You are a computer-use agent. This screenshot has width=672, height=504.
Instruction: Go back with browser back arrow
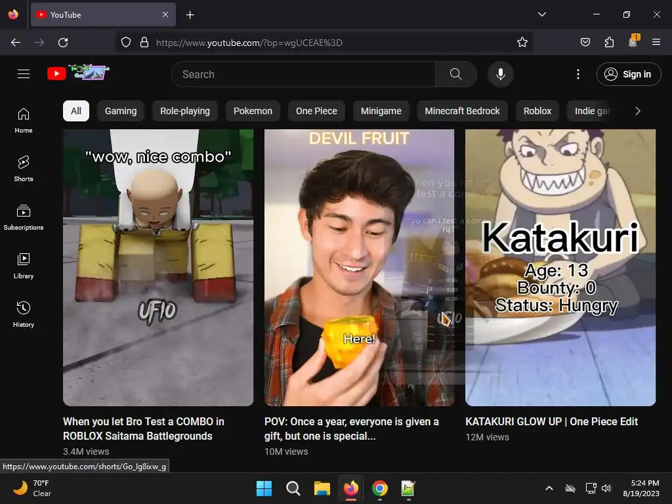pos(16,43)
